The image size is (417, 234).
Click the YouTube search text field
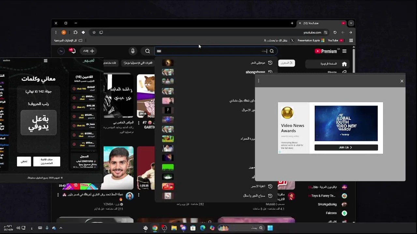pos(212,51)
